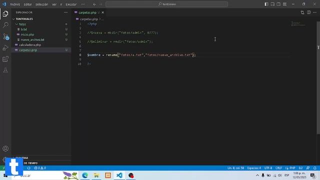Click Lín. 8, col. 58 cursor position

(x=235, y=168)
